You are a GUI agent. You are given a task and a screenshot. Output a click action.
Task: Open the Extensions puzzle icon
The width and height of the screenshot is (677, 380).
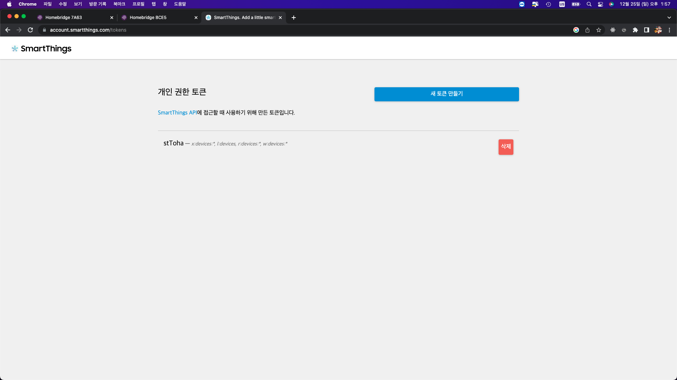tap(635, 30)
